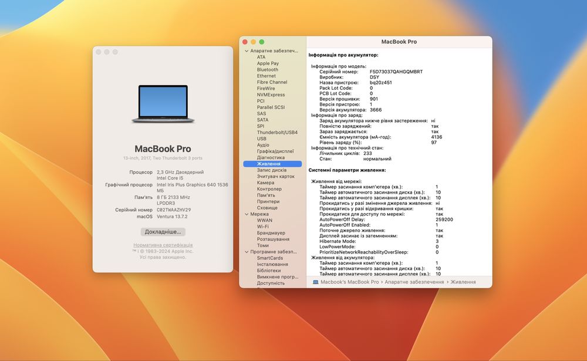
Task: Click Macbook's MacBook Pro in the path bar
Action: coord(350,282)
